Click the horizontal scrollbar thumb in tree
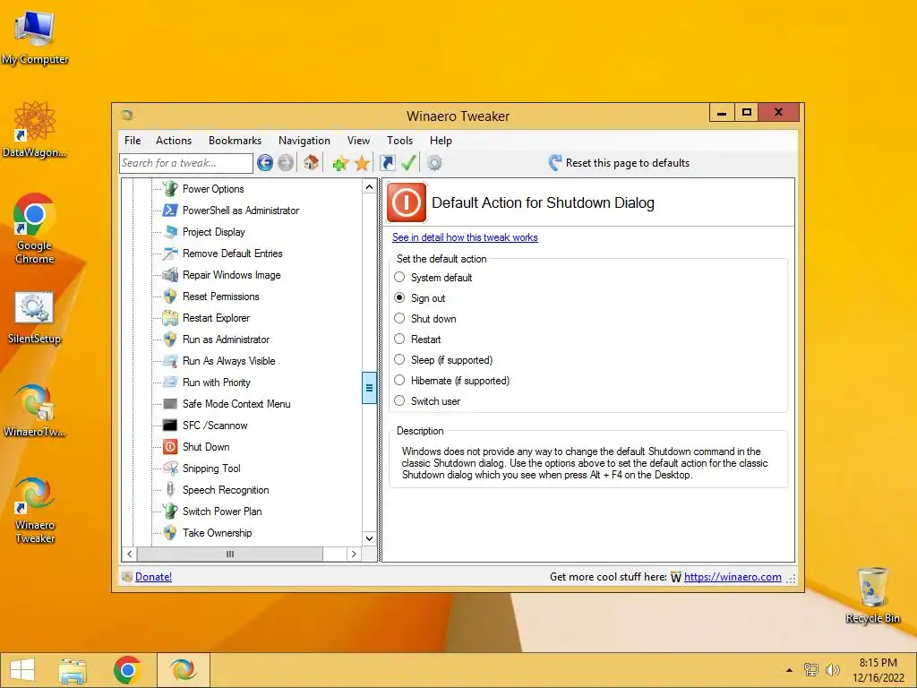This screenshot has height=688, width=917. click(x=230, y=554)
